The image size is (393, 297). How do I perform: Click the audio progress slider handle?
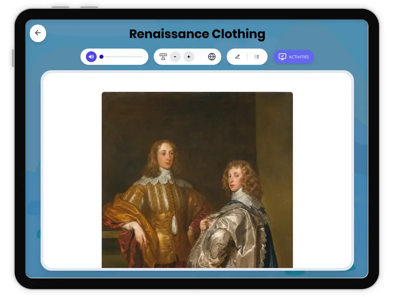[x=102, y=57]
